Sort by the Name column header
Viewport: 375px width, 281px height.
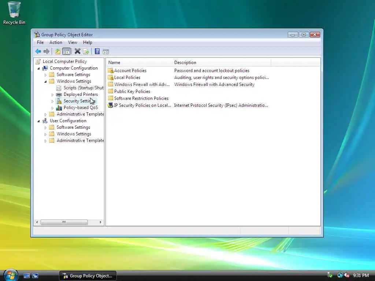click(139, 63)
